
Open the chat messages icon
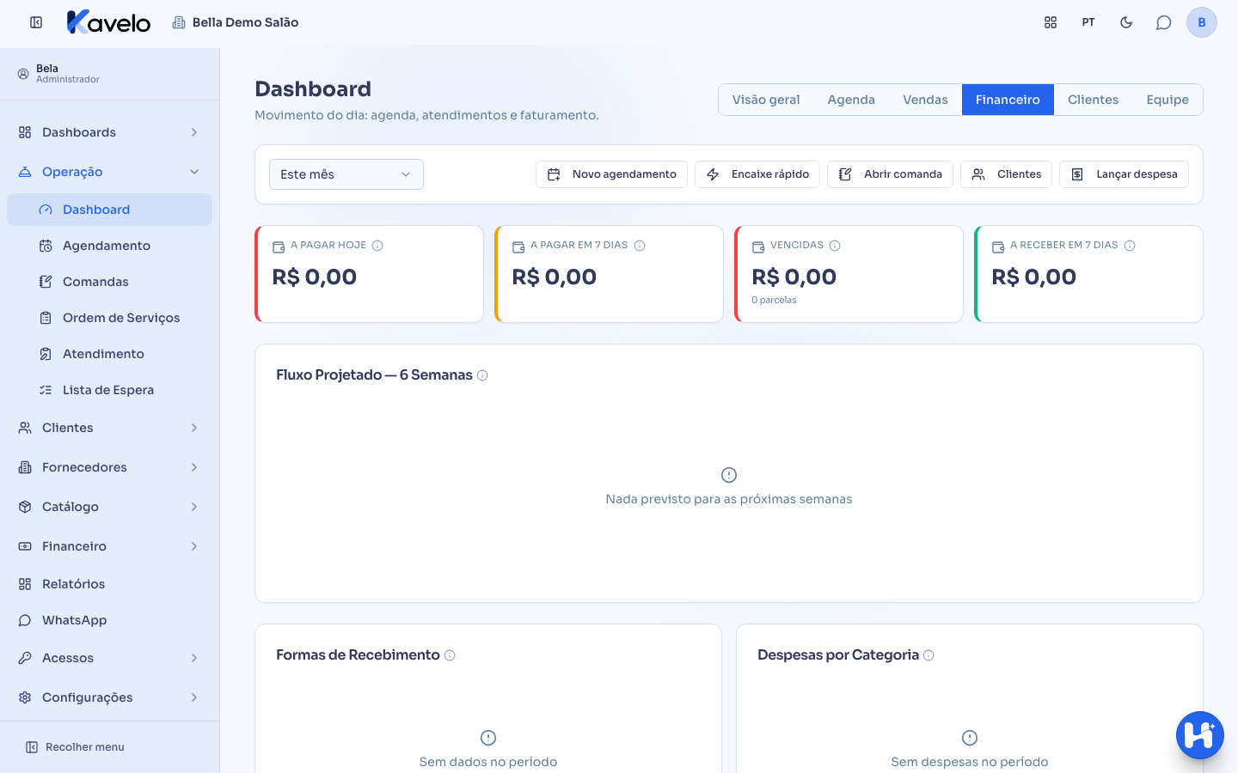tap(1164, 22)
